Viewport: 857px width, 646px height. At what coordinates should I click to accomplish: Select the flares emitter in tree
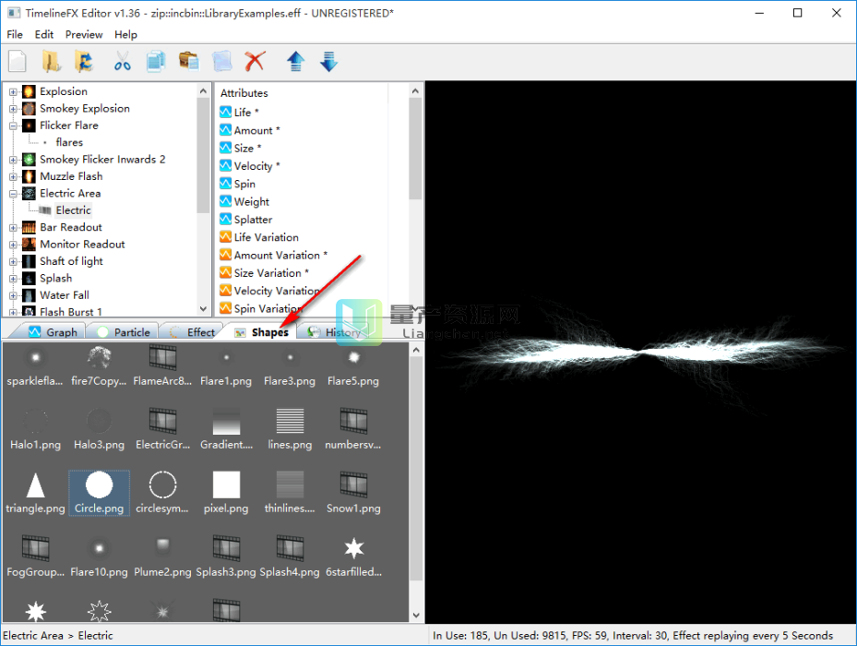[69, 142]
